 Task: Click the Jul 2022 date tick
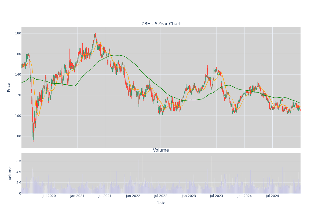[x=161, y=196]
